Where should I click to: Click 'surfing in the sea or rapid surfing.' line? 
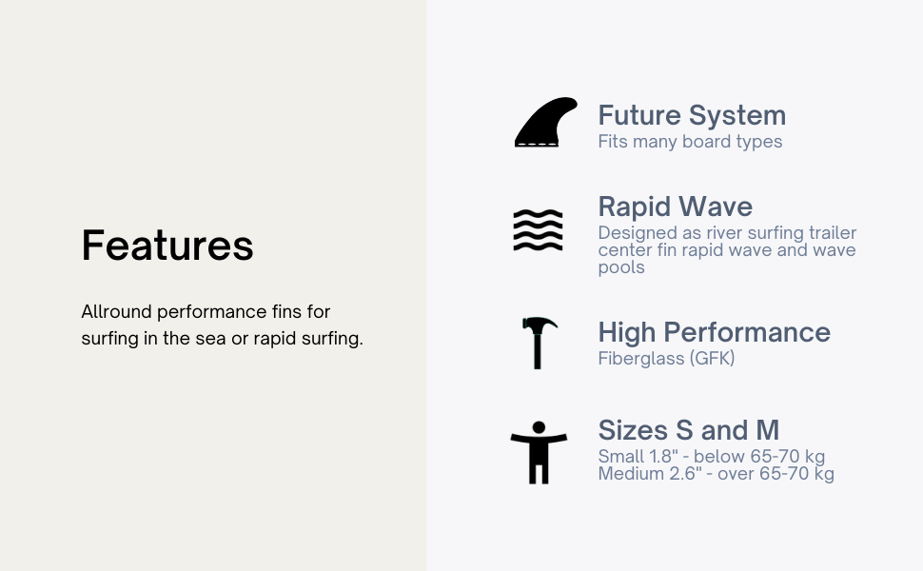tap(222, 339)
